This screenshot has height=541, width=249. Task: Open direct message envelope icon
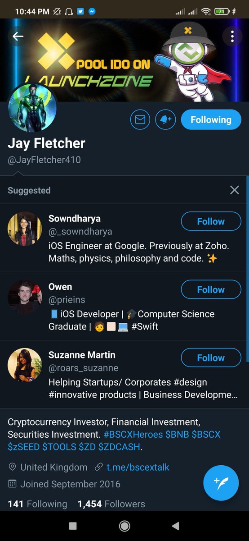pyautogui.click(x=140, y=120)
